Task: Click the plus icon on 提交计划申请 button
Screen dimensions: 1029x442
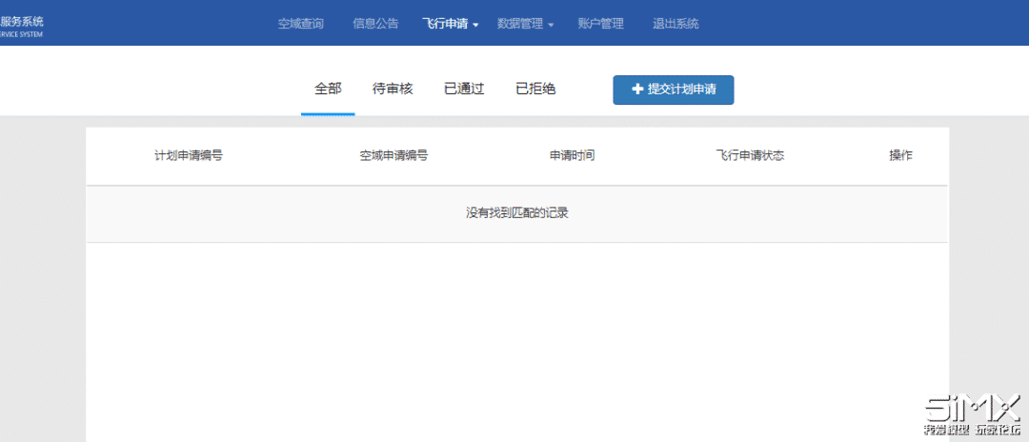Action: point(636,90)
